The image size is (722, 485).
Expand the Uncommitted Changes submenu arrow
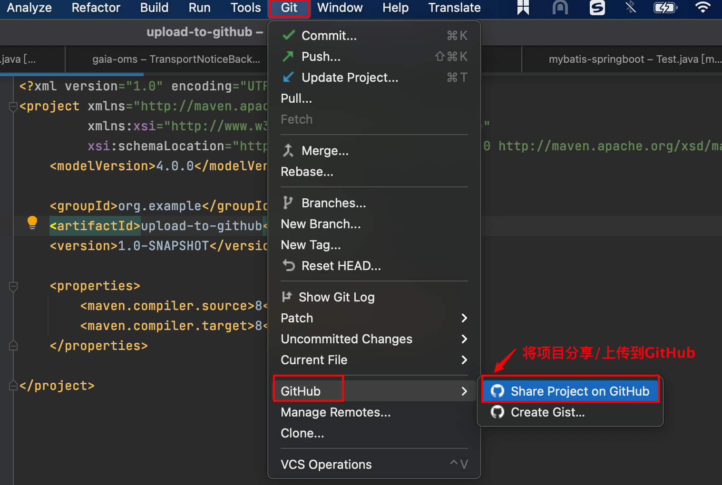[x=464, y=339]
